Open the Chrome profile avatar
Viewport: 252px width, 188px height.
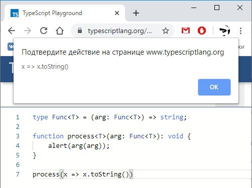(224, 31)
